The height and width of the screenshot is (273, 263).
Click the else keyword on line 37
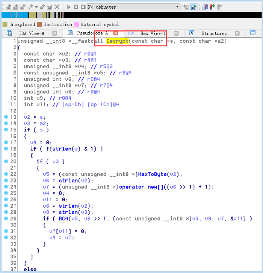[30, 269]
